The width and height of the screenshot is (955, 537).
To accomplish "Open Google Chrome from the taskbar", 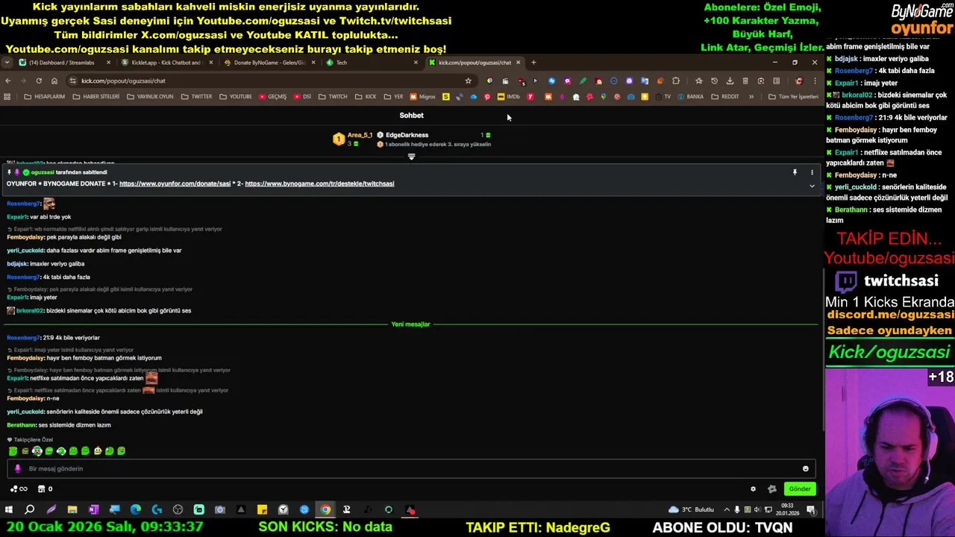I will (326, 509).
